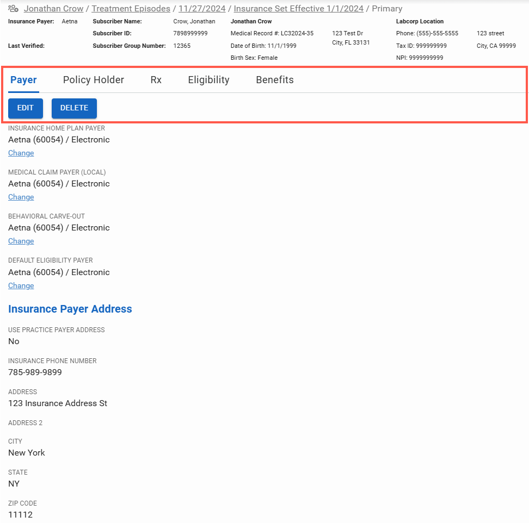Image resolution: width=529 pixels, height=523 pixels.
Task: Select the Payer tab
Action: 23,80
